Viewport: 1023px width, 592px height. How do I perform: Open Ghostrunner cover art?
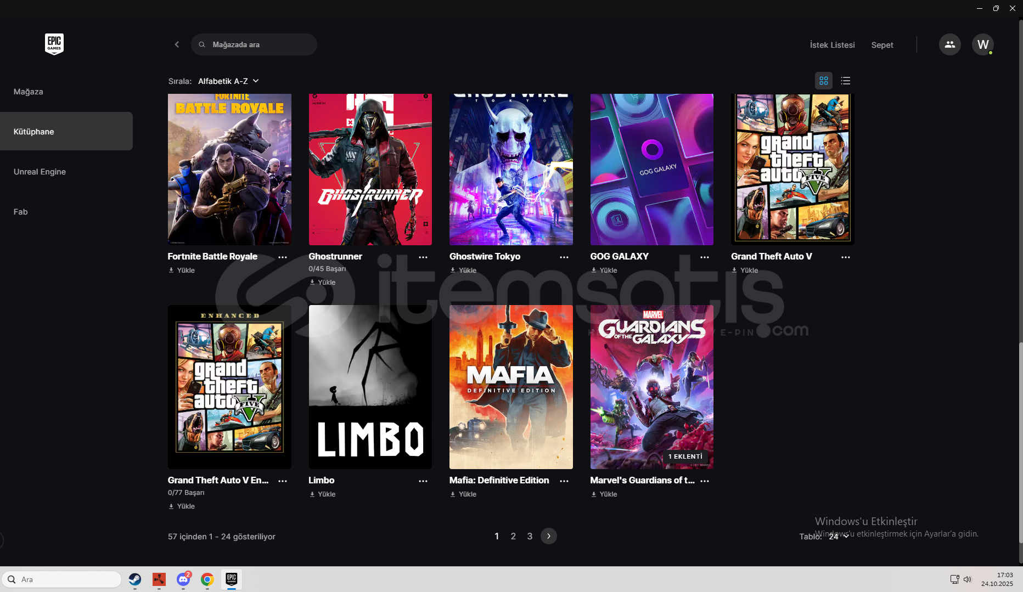point(370,170)
